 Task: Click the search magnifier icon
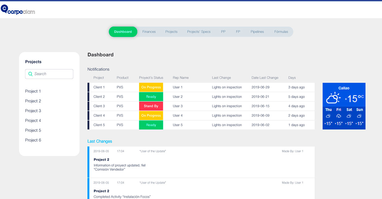pos(30,74)
